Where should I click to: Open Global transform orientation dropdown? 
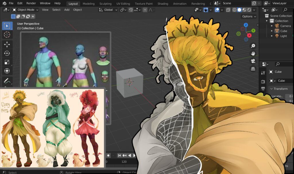click(108, 10)
